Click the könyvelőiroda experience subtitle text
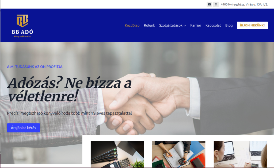 click(69, 113)
